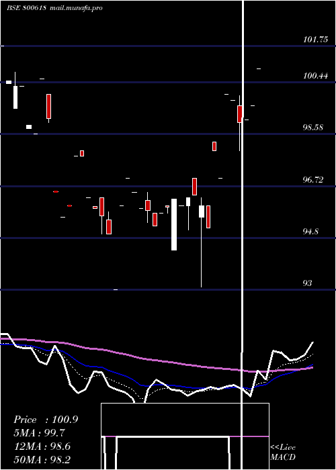
Task: Click the 12MA : 98.6 value
Action: click(x=42, y=446)
